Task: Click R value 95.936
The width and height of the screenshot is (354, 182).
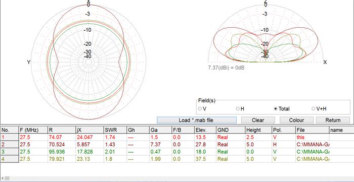Action: (56, 152)
